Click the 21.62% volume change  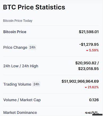pos(93,87)
